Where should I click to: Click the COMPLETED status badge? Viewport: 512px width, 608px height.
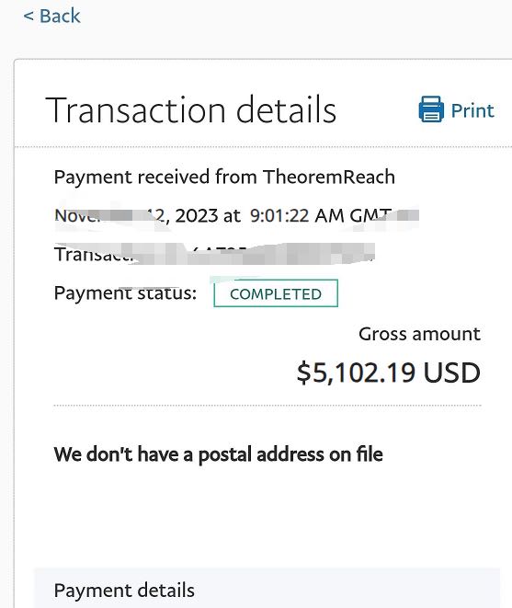[276, 293]
